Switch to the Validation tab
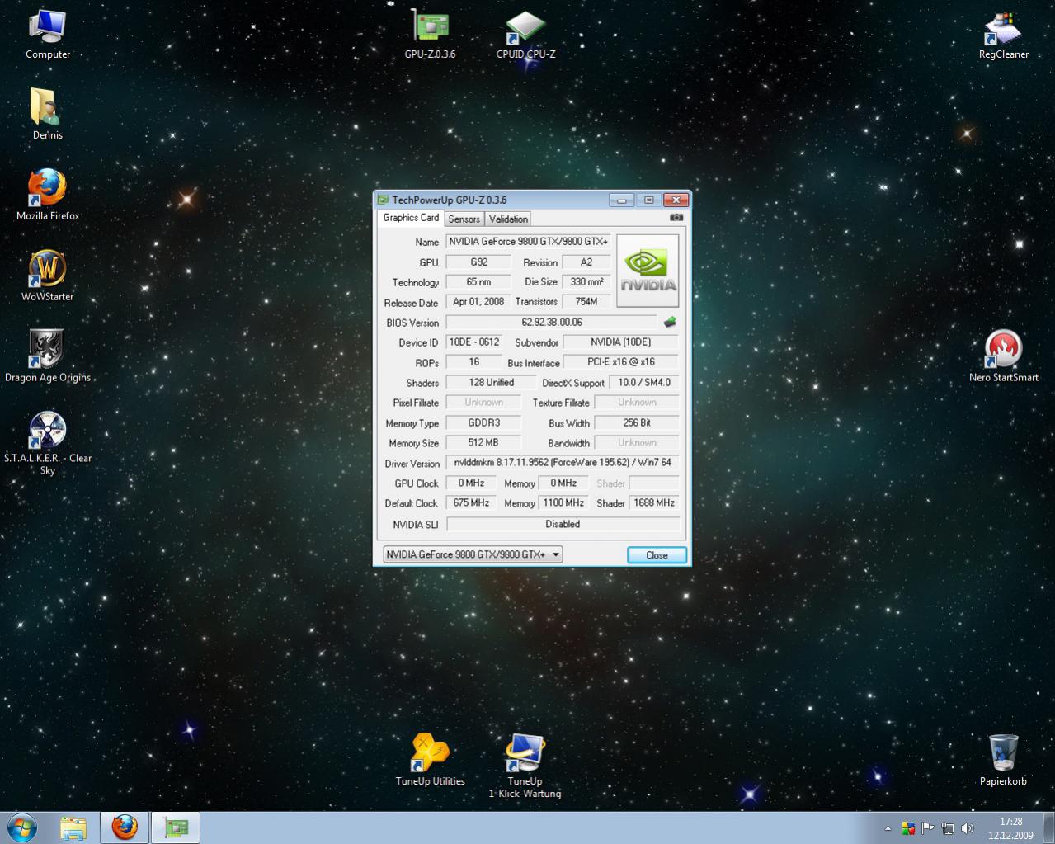Screen dimensions: 1055x844 [x=508, y=219]
